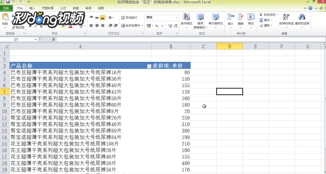Viewport: 326px width, 174px height.
Task: Click the Undo arrow in quick access toolbar
Action: point(13,2)
